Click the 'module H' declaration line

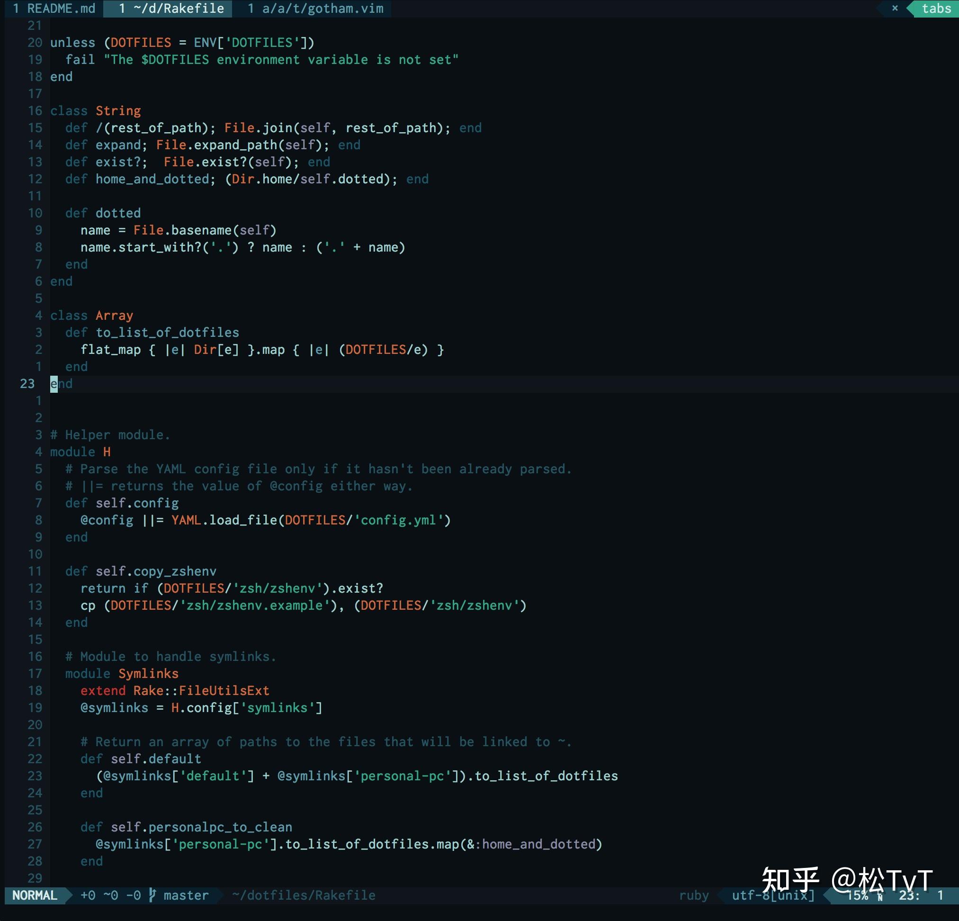[81, 452]
